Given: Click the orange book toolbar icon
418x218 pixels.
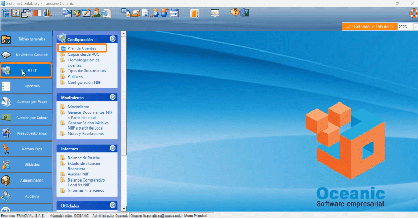Looking at the screenshot, I should tap(194, 12).
